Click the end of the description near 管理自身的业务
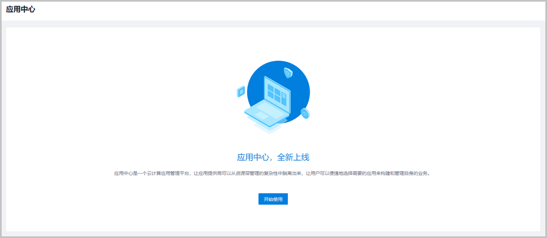The height and width of the screenshot is (238, 547). [x=418, y=173]
